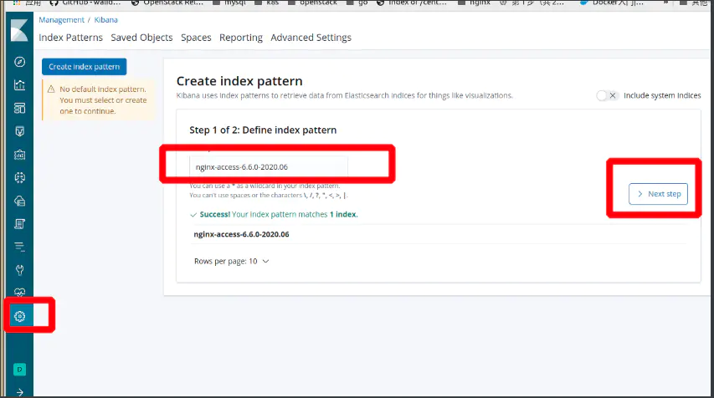Open the nginx bookmarks folder
Image resolution: width=714 pixels, height=398 pixels.
pyautogui.click(x=474, y=3)
